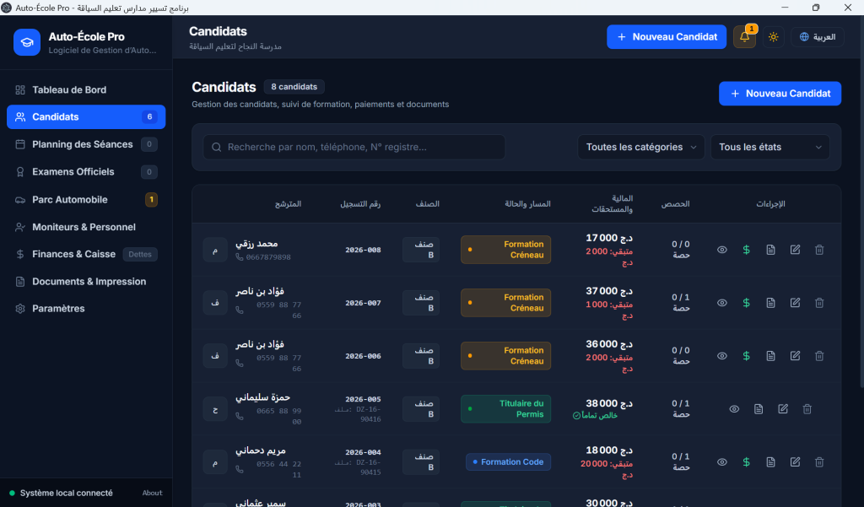Add payment for candidate 2026-004
Screen dimensions: 864x507
[x=746, y=461]
